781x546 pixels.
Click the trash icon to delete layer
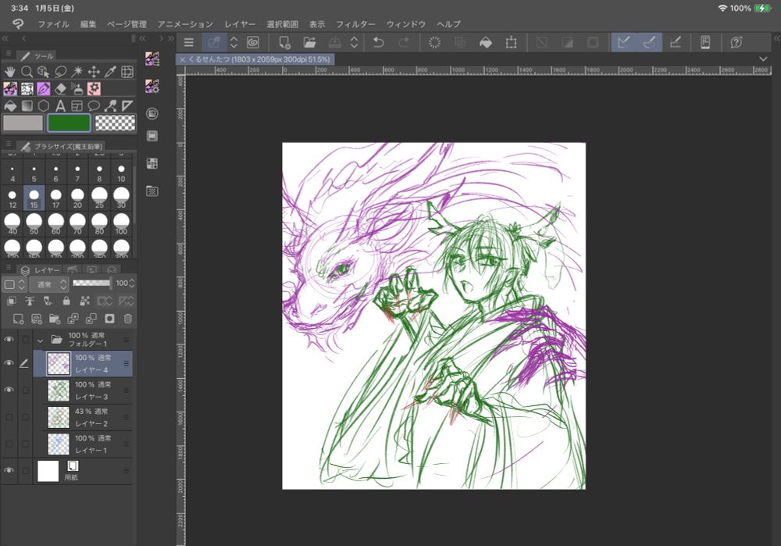[x=128, y=319]
